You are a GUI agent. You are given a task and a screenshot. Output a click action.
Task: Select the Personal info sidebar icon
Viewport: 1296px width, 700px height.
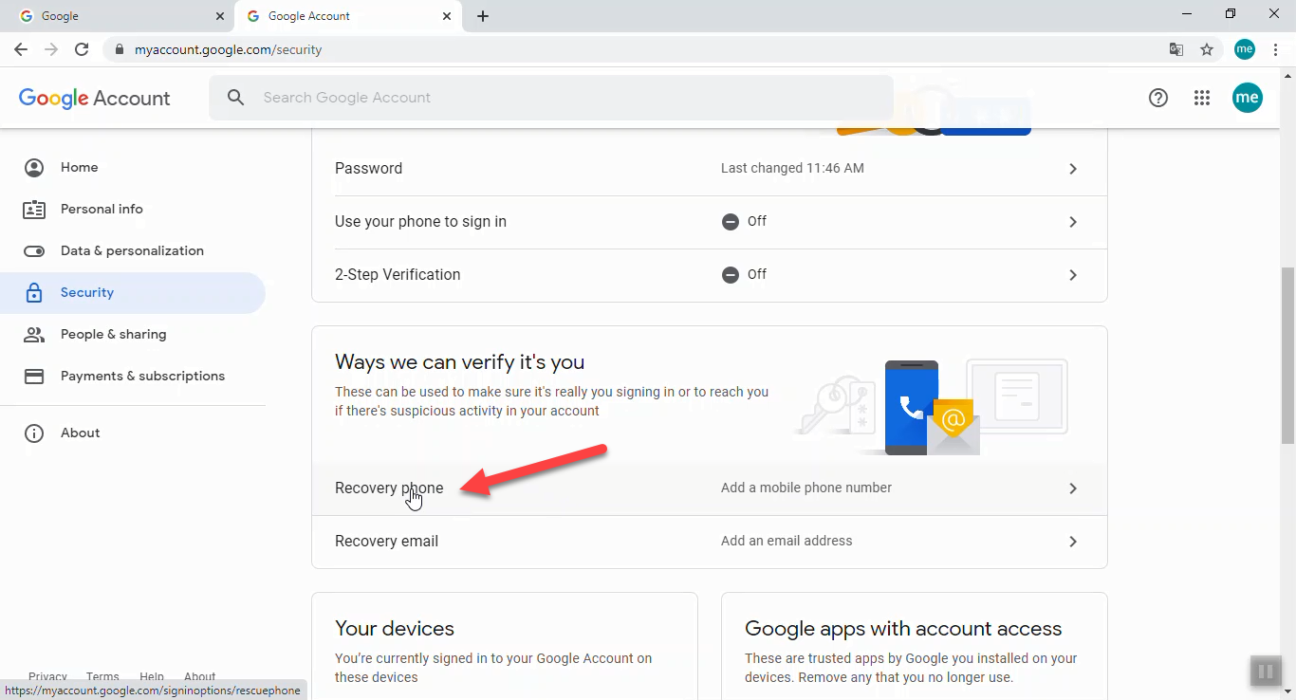pyautogui.click(x=34, y=209)
